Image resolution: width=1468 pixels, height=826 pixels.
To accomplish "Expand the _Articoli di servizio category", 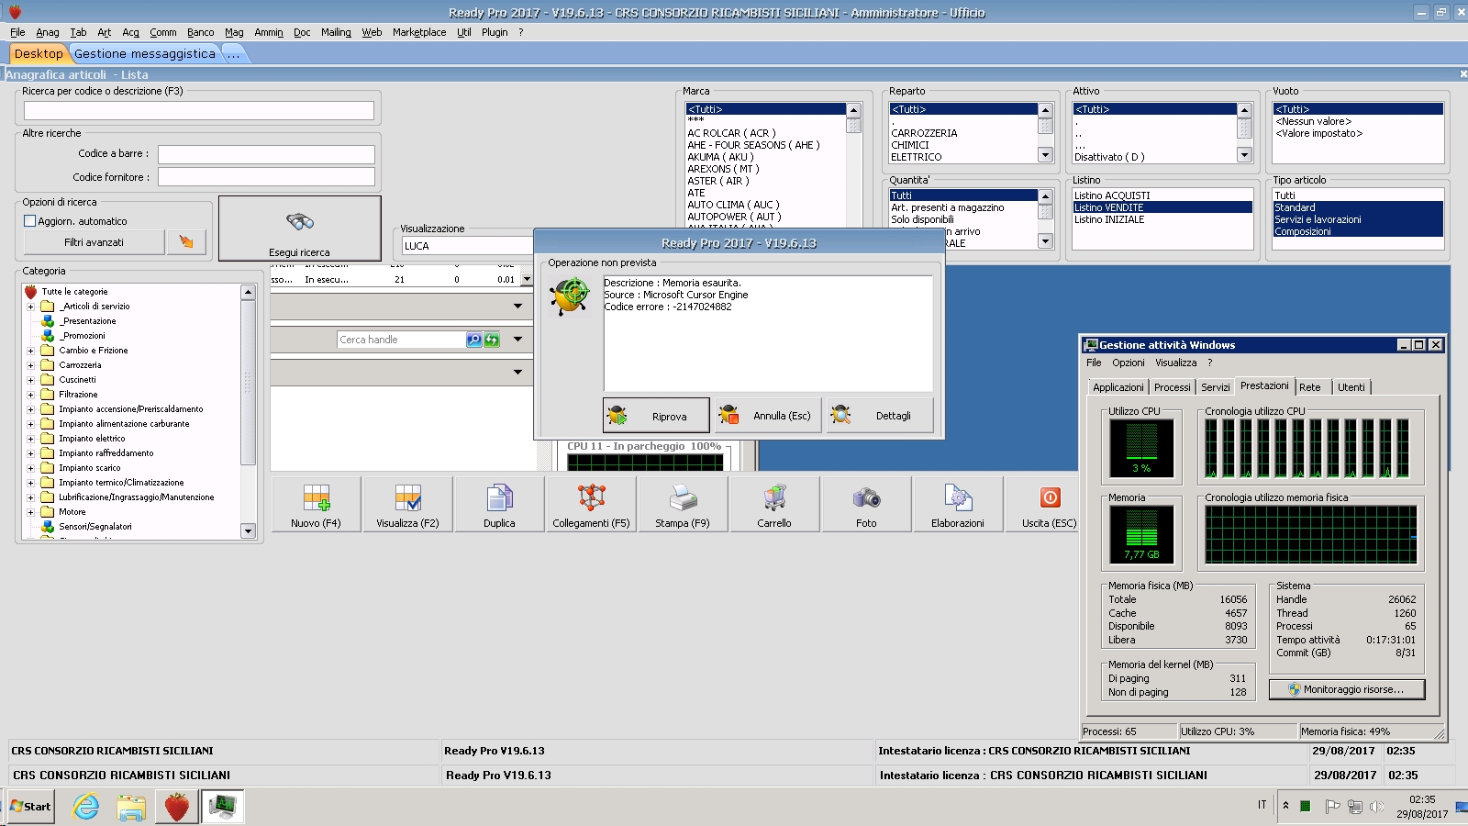I will tap(30, 307).
